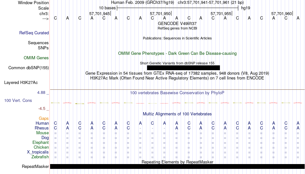This screenshot has width=305, height=174.
Task: Click the black RepeatMasker element bar
Action: [x=177, y=166]
